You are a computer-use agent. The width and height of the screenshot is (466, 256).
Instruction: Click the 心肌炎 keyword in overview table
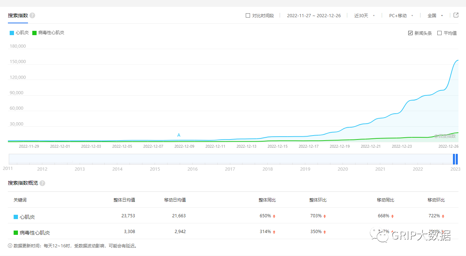pos(27,217)
